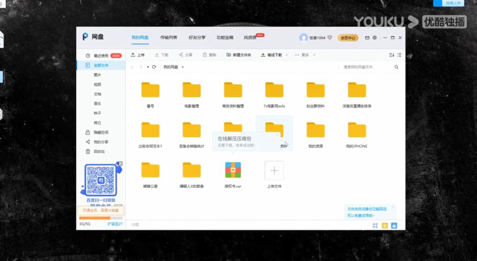Open the messages envelope icon
The width and height of the screenshot is (477, 261).
[x=367, y=38]
